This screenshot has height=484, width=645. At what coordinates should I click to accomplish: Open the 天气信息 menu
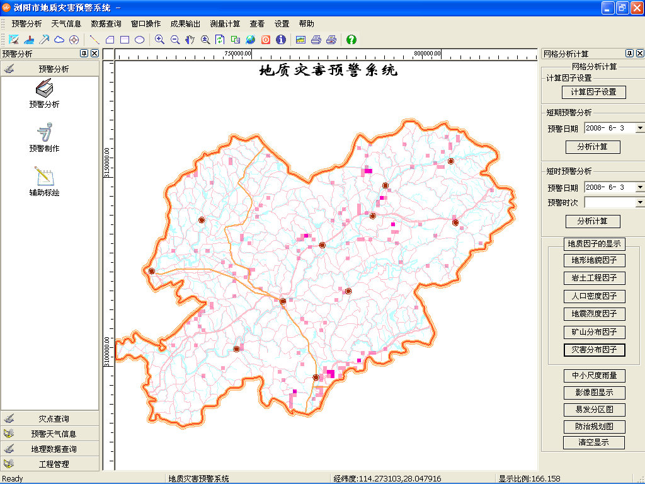point(66,24)
